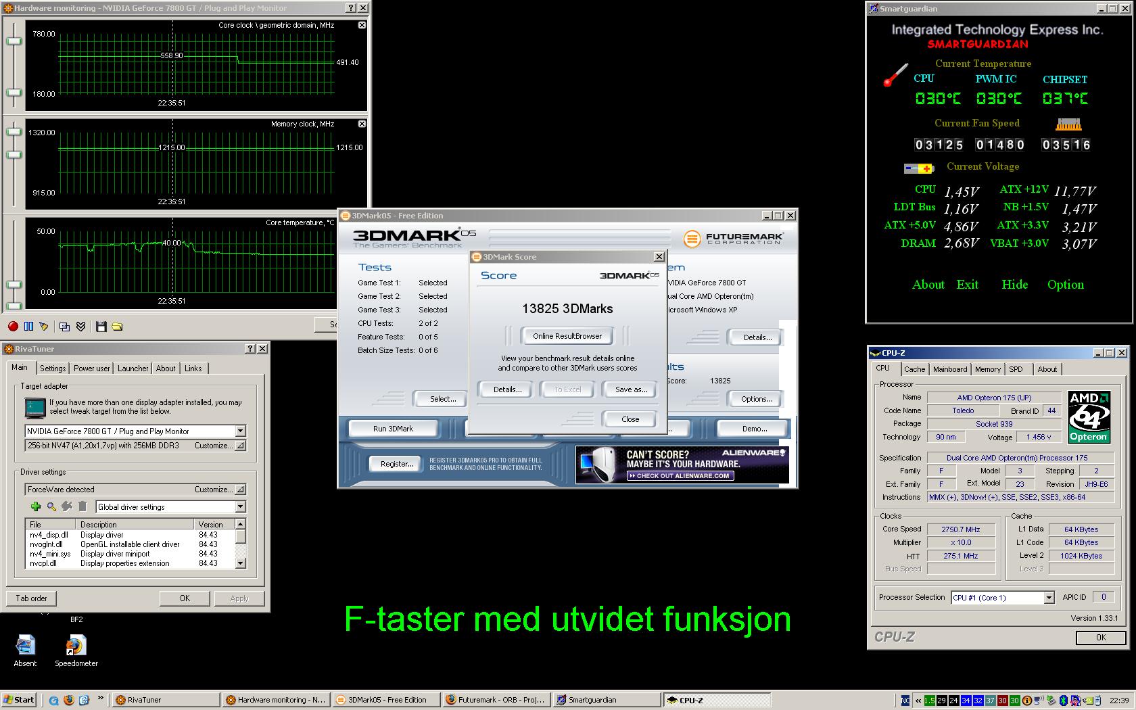Click About in Smartguardian
Image resolution: width=1136 pixels, height=710 pixels.
928,285
